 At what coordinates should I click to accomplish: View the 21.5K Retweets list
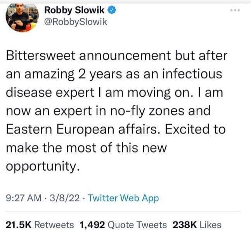point(40,224)
